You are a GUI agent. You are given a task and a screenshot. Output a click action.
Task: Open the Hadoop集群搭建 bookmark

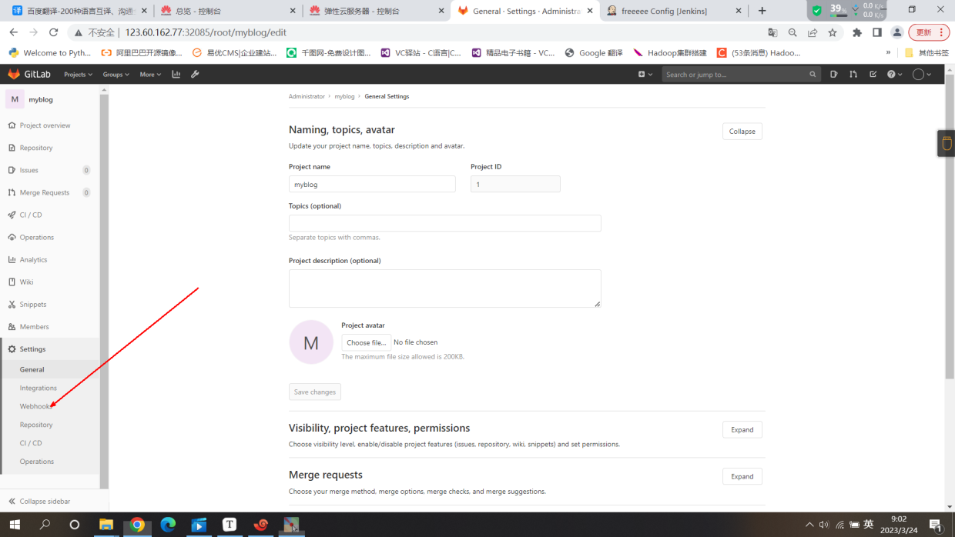click(670, 53)
